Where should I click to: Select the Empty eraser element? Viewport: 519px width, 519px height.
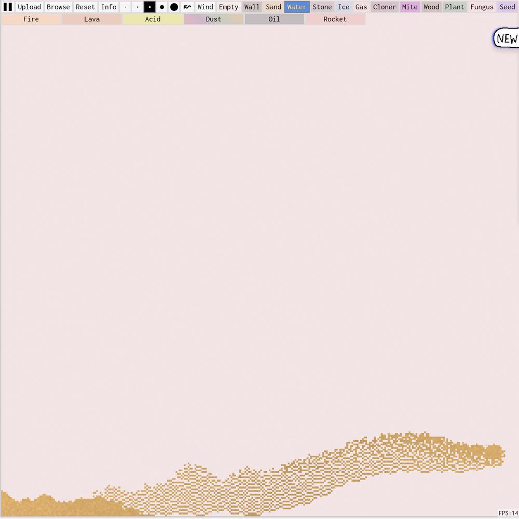(228, 7)
